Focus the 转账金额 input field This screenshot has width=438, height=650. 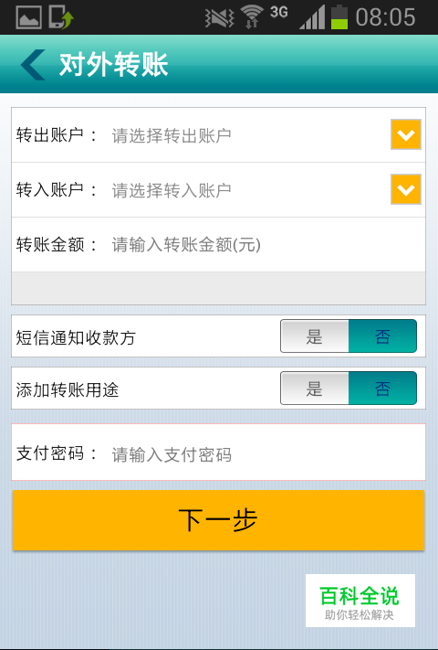265,245
